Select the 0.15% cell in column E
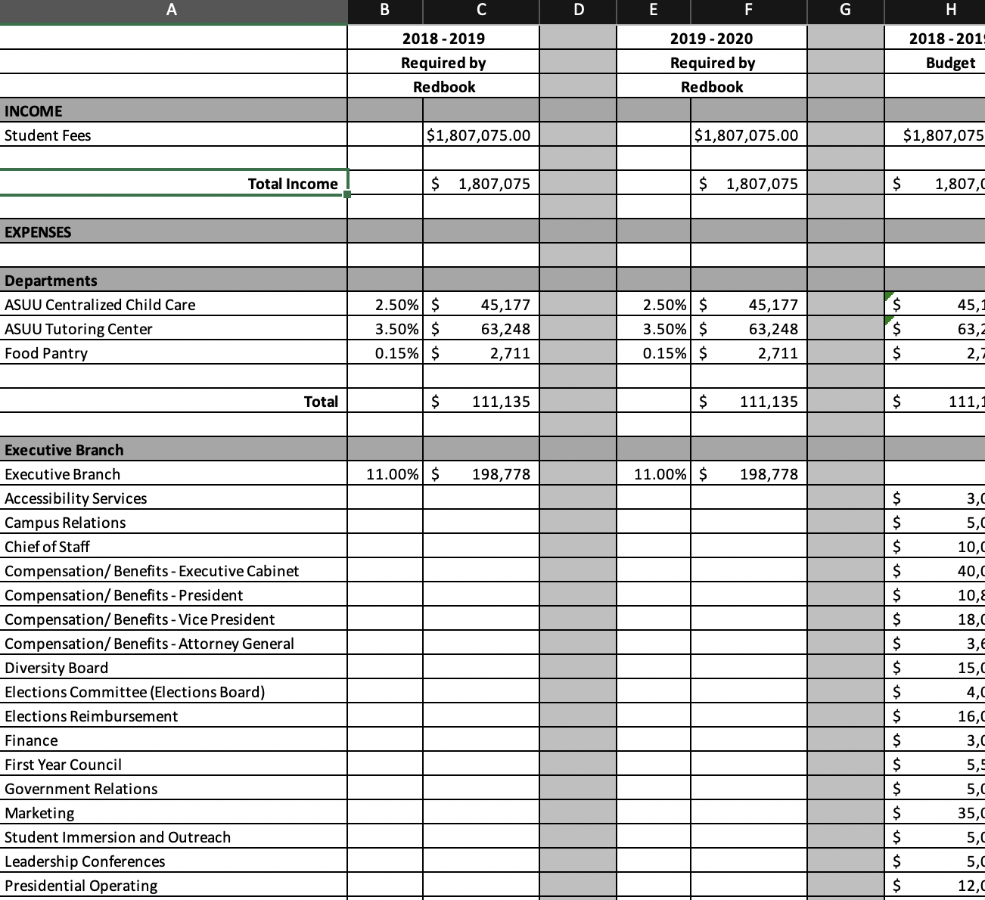The width and height of the screenshot is (985, 900). pyautogui.click(x=654, y=352)
